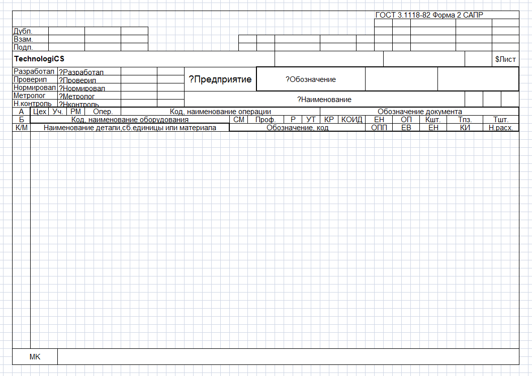Select the ?Обозначение placeholder cell
Viewport: 532px width, 376px height.
(x=311, y=79)
